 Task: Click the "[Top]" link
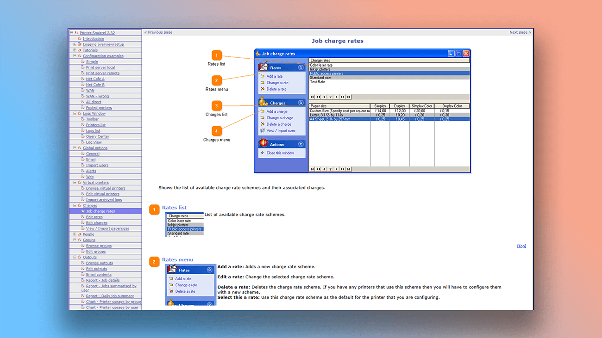point(521,246)
